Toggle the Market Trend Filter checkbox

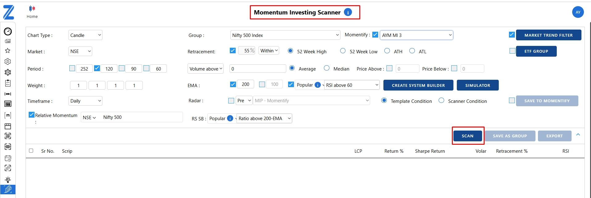512,35
